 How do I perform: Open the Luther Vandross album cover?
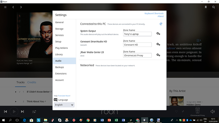click(35, 35)
